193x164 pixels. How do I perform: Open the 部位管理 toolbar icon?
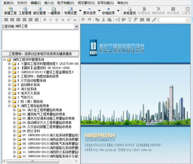tap(40, 11)
